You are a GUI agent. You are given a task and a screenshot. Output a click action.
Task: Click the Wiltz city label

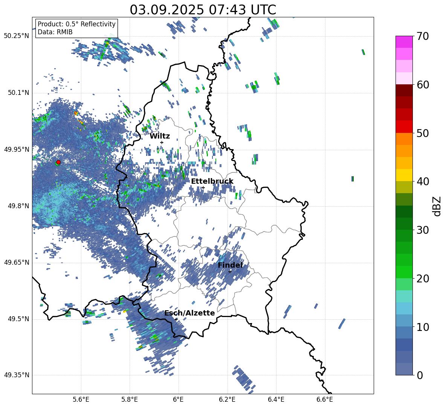tap(160, 136)
